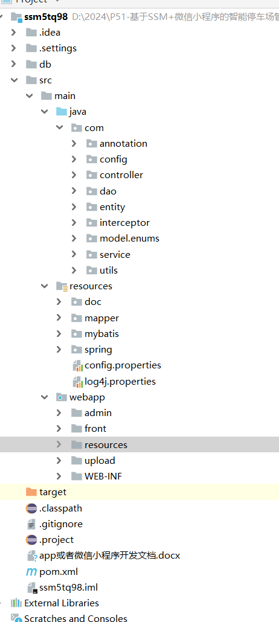
Task: Click the orange target folder icon
Action: point(31,492)
